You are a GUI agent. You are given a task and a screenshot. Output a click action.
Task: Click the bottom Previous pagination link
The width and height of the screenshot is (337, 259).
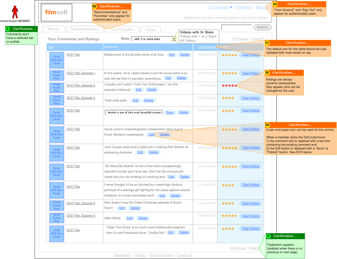click(x=240, y=248)
